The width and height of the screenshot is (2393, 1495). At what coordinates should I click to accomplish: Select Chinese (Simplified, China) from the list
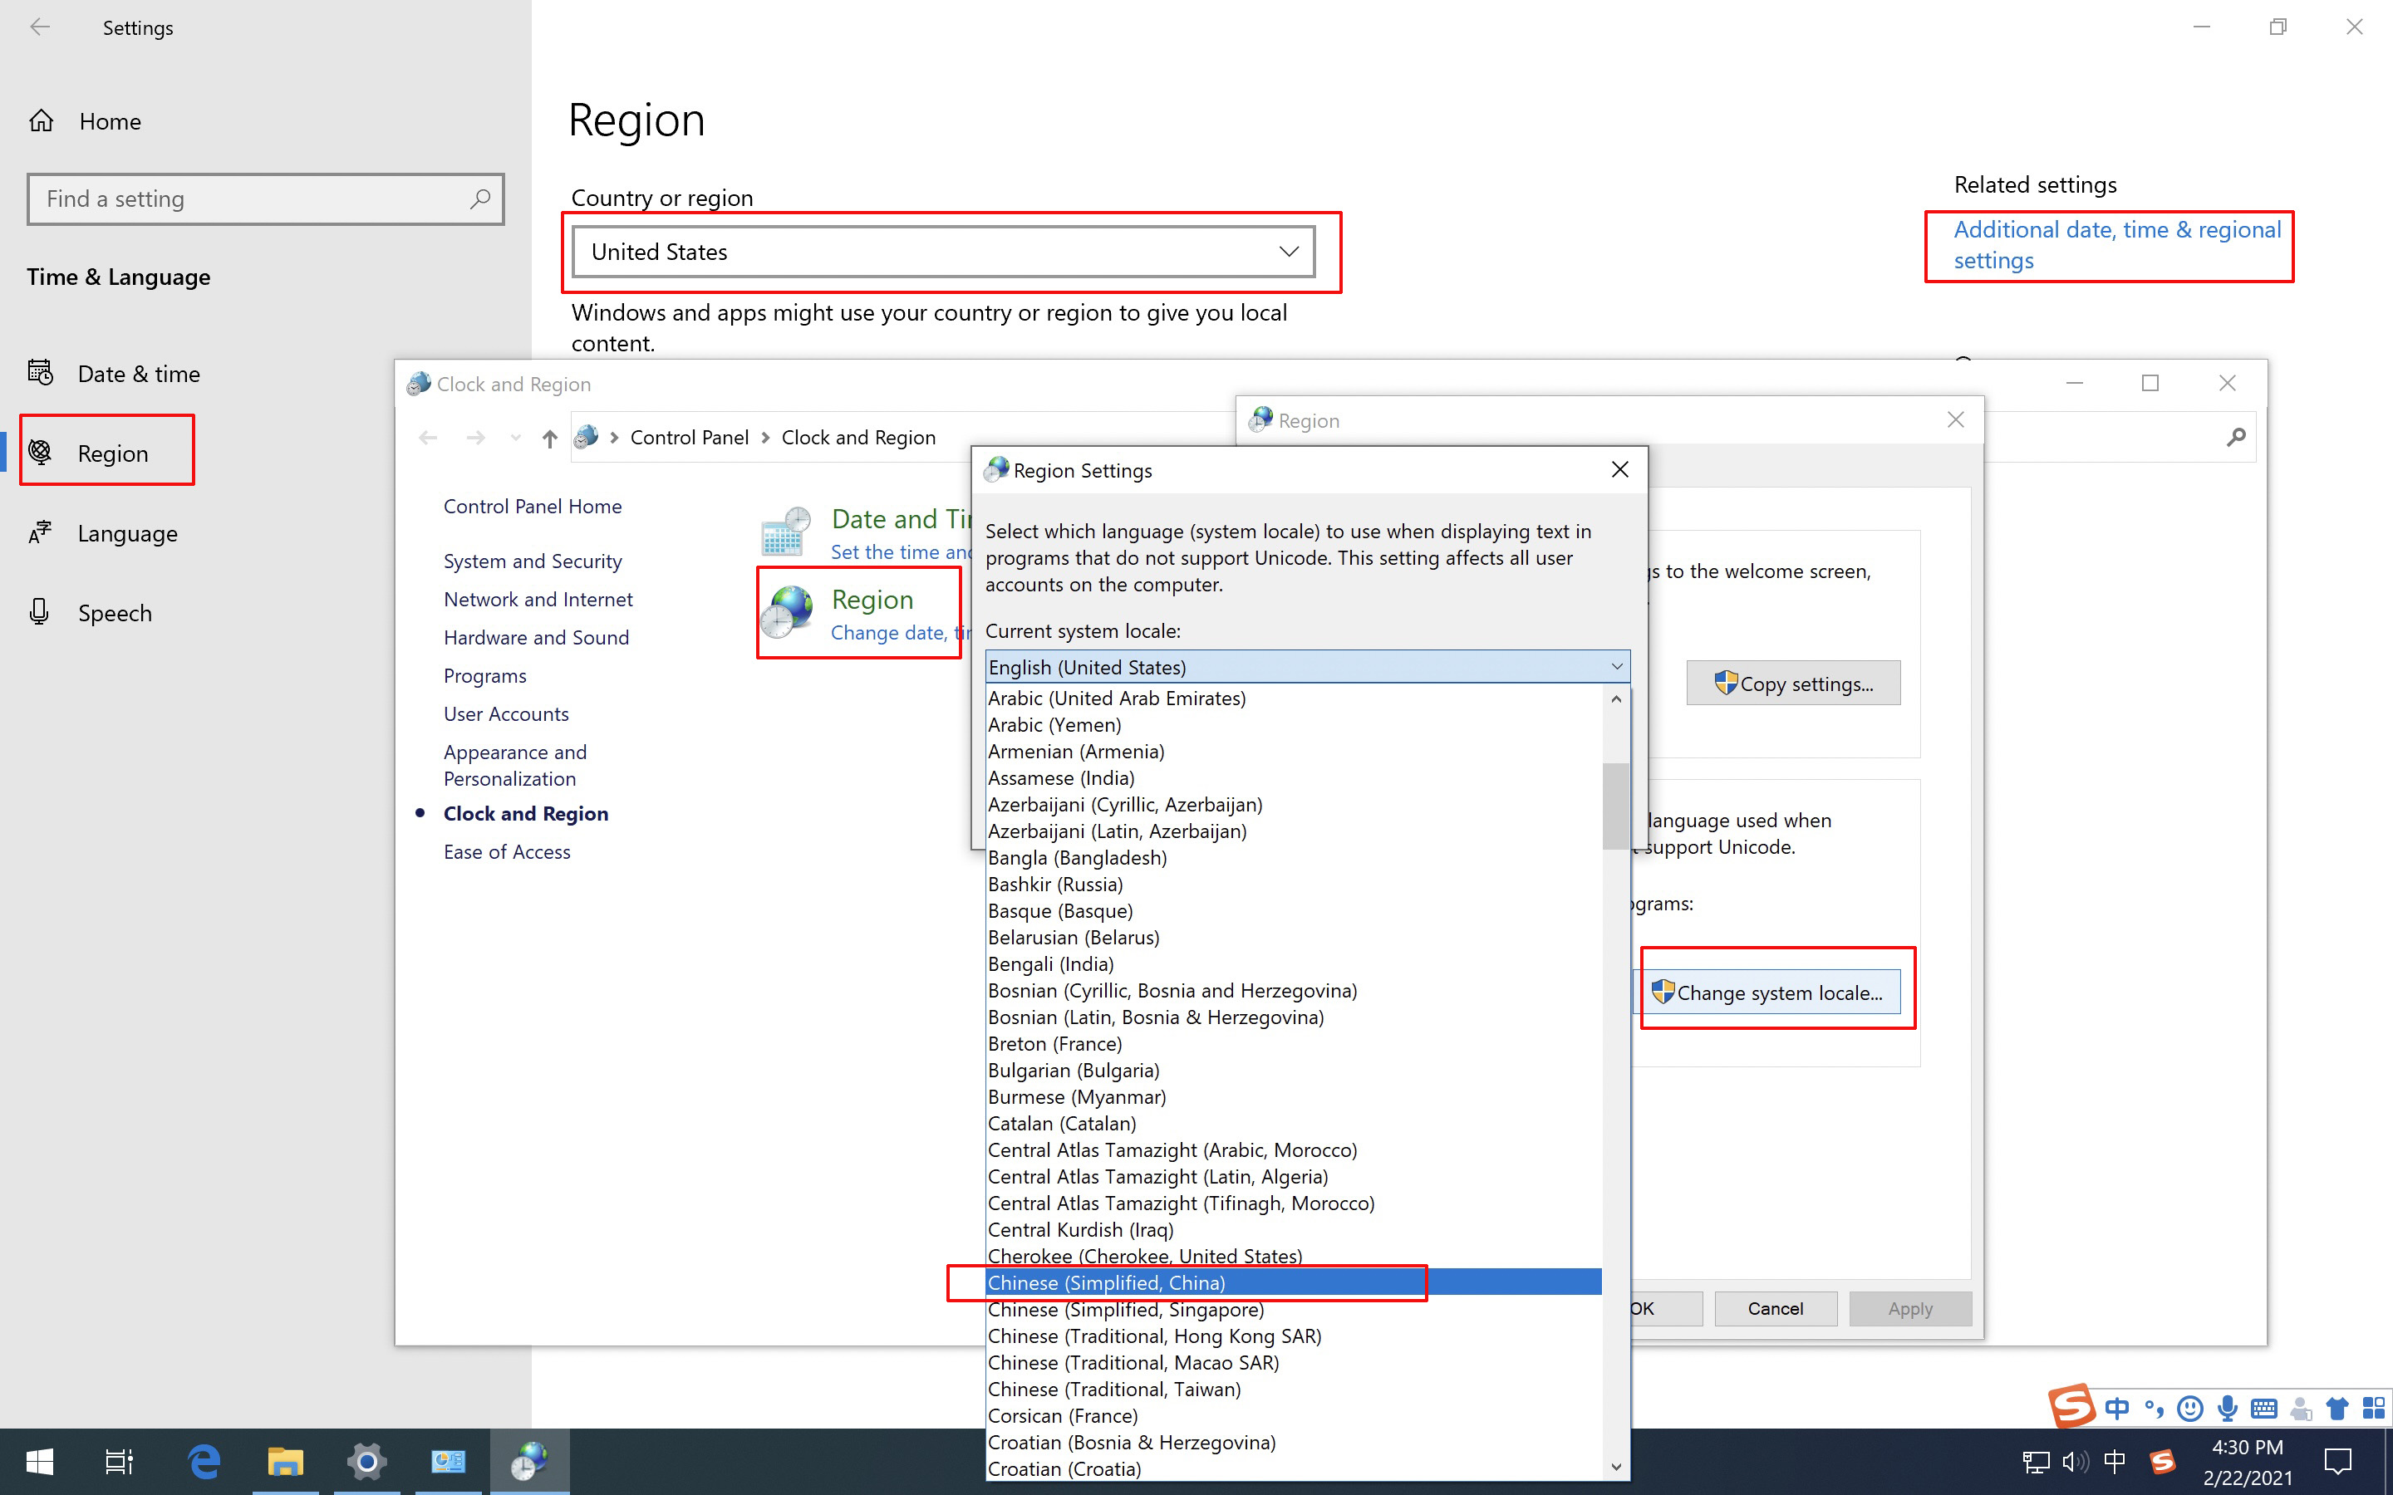pos(1107,1282)
